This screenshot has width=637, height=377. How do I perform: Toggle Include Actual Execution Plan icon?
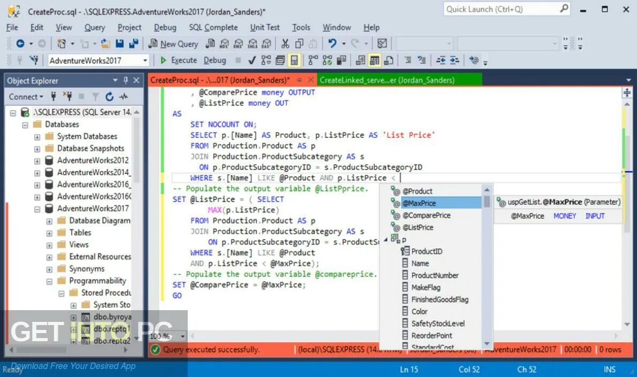pos(313,60)
